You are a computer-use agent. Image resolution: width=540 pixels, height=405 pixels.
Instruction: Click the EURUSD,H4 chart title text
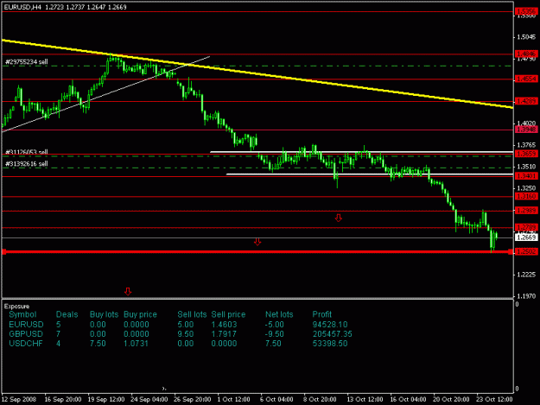tap(22, 7)
